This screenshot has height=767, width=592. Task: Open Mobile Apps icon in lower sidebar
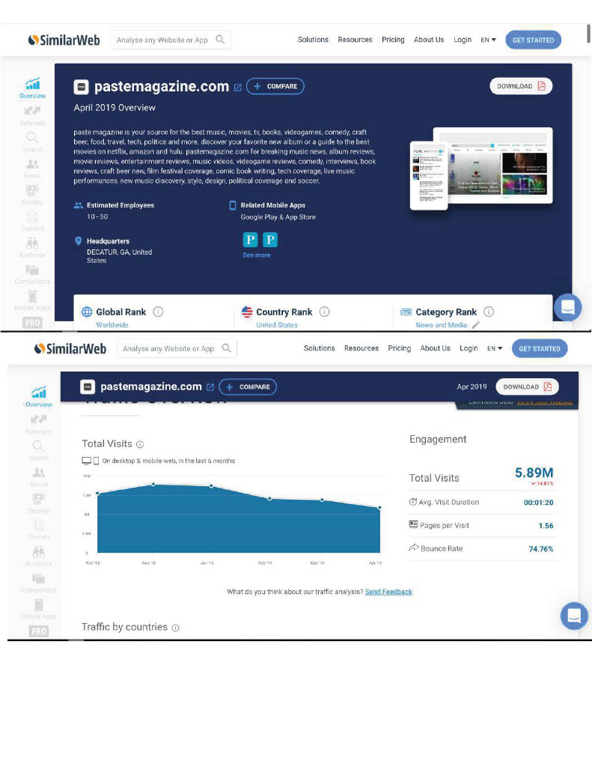click(39, 604)
